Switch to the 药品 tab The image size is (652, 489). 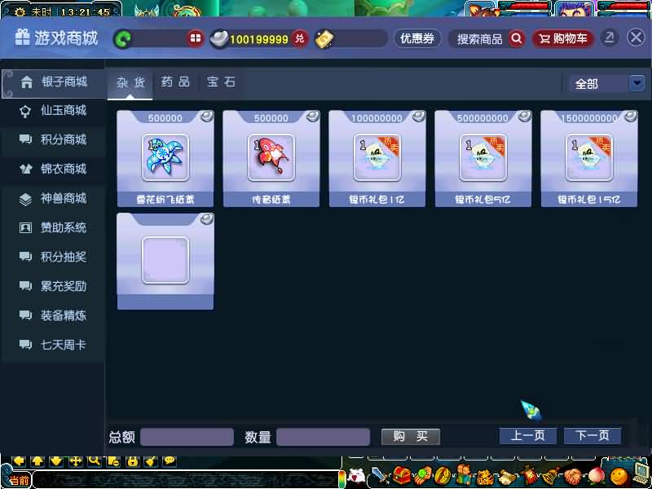(175, 82)
